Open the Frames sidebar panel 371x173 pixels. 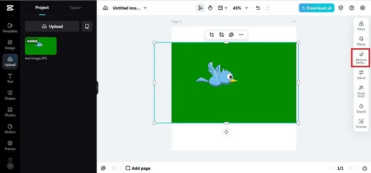coord(10,146)
